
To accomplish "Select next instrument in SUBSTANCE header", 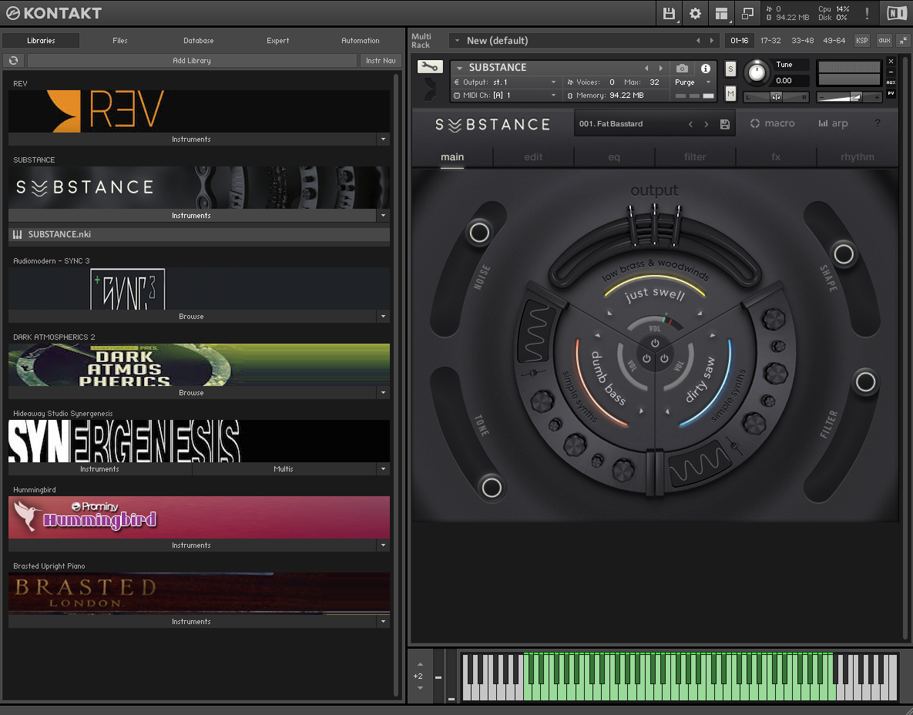I will click(660, 68).
